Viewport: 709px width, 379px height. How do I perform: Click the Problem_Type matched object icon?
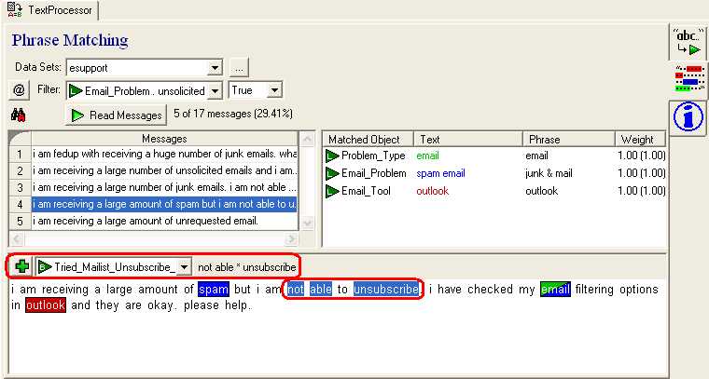[332, 156]
